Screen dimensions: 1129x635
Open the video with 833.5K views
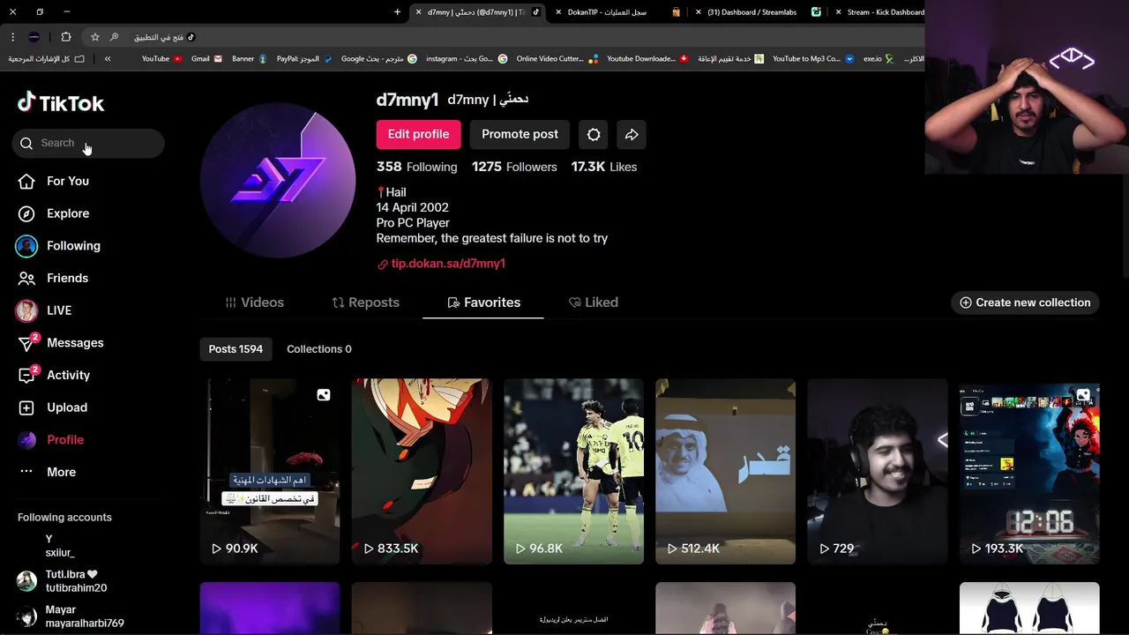point(422,472)
